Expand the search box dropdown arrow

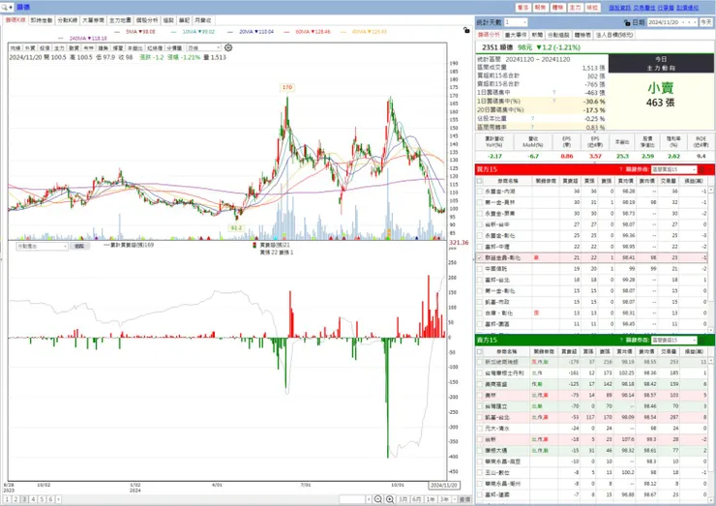point(11,8)
